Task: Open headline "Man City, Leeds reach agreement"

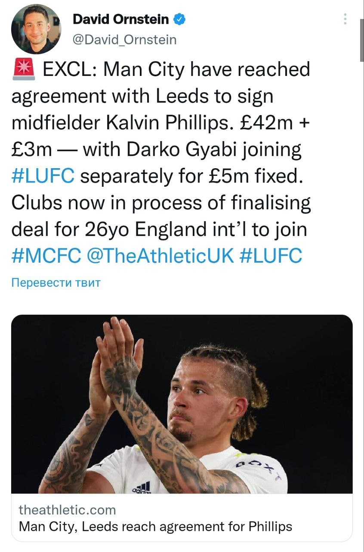Action: coord(156,527)
